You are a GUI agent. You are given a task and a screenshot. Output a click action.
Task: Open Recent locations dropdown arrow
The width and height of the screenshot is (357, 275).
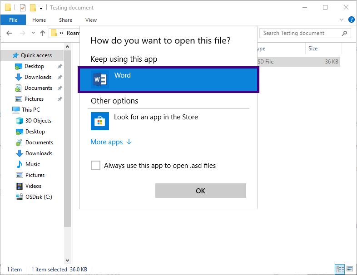click(x=33, y=33)
